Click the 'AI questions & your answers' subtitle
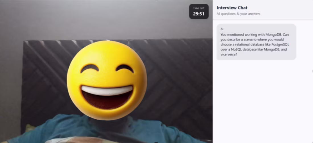Viewport: 313px width, 143px height. pyautogui.click(x=238, y=14)
